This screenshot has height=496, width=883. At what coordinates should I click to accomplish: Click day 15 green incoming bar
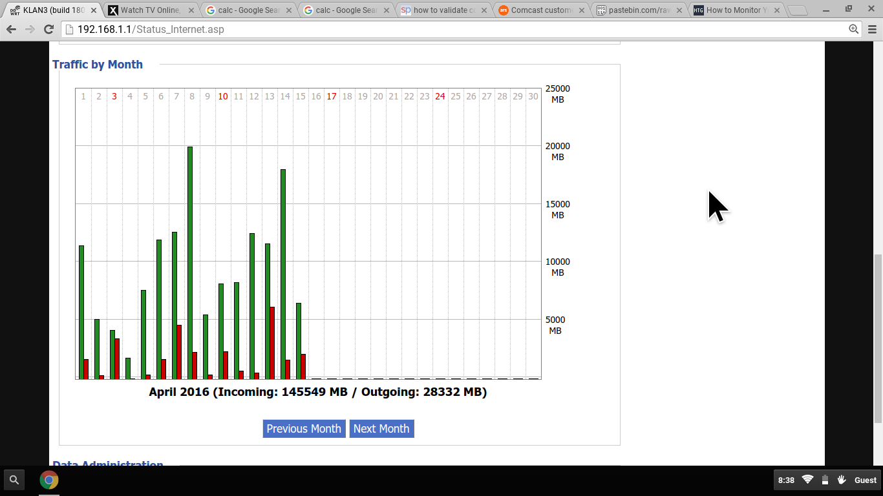tap(299, 341)
